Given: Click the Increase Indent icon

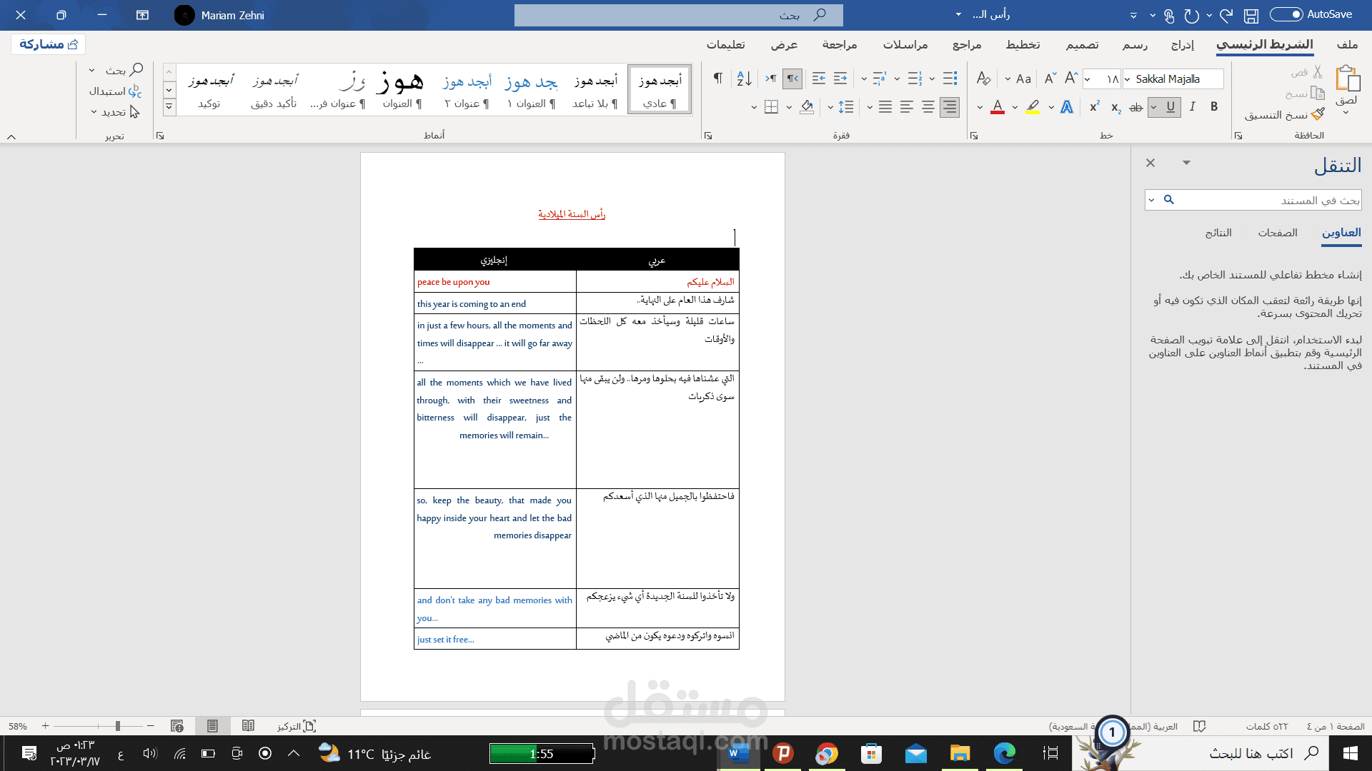Looking at the screenshot, I should coord(819,79).
